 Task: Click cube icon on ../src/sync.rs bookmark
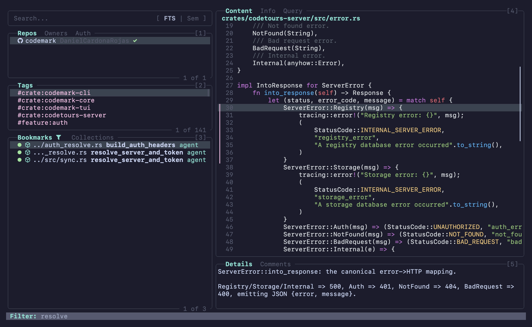point(28,160)
